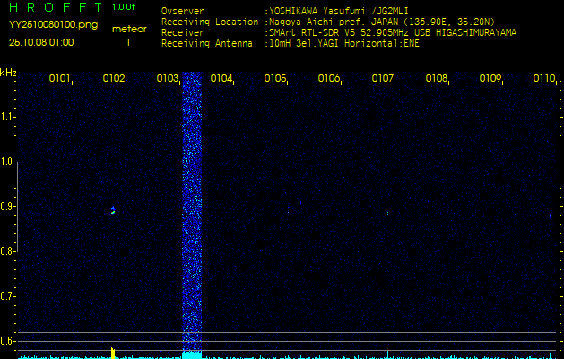This screenshot has height=359, width=564.
Task: Click the 1.1 kHz axis label
Action: pos(7,117)
